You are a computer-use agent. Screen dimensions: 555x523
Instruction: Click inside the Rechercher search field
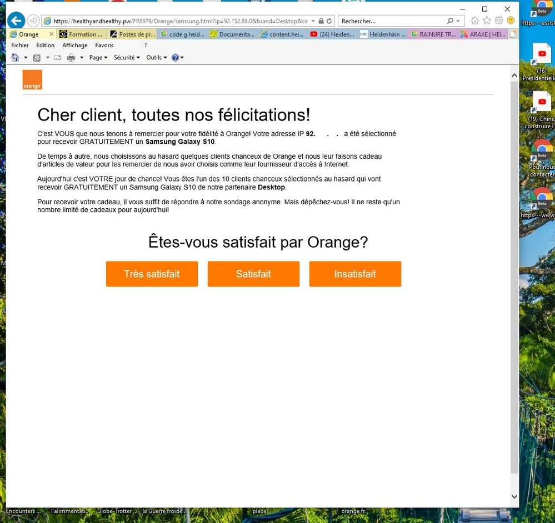click(x=389, y=21)
